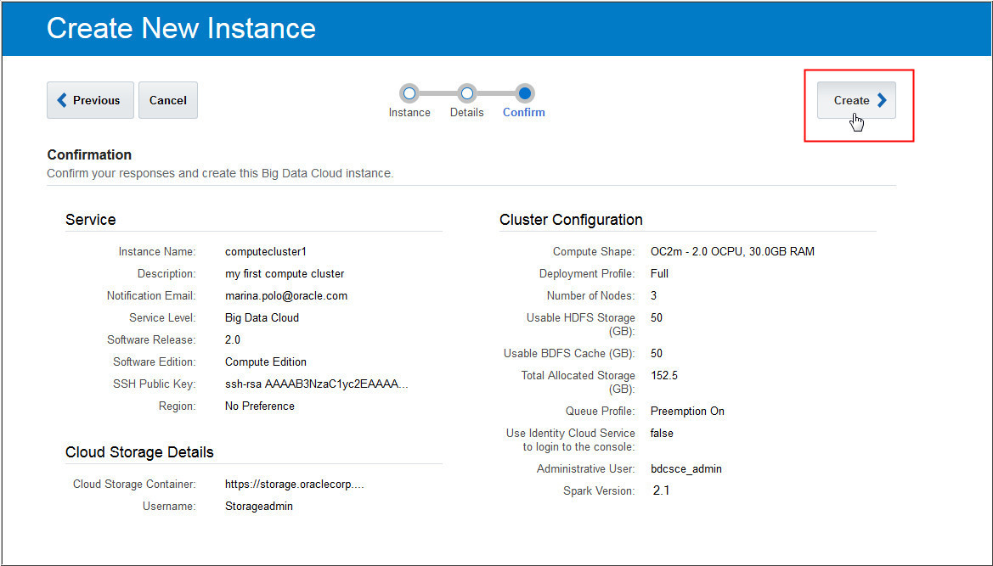Click Previous to return to Details step

pos(90,99)
